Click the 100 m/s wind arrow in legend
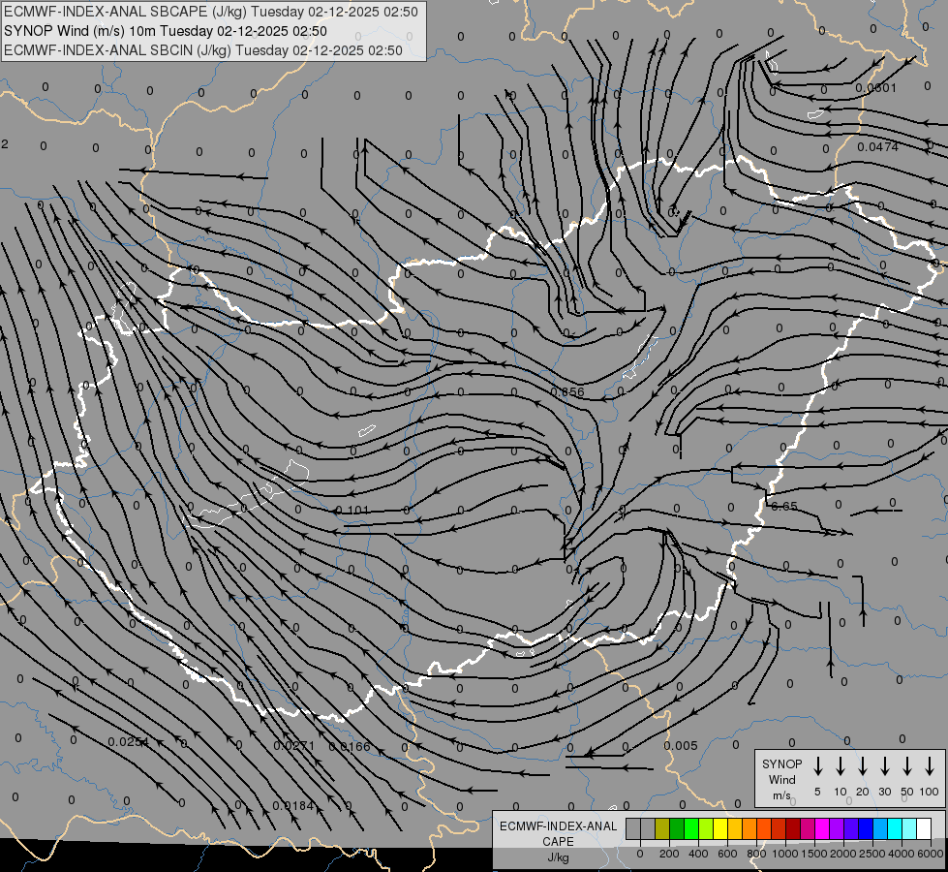Viewport: 948px width, 872px height. (930, 766)
